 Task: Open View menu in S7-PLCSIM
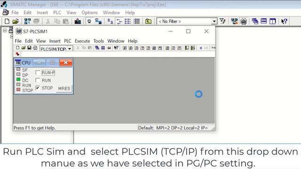click(x=41, y=41)
